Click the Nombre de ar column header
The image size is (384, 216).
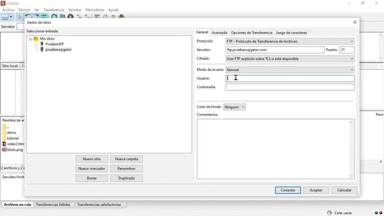pos(13,120)
